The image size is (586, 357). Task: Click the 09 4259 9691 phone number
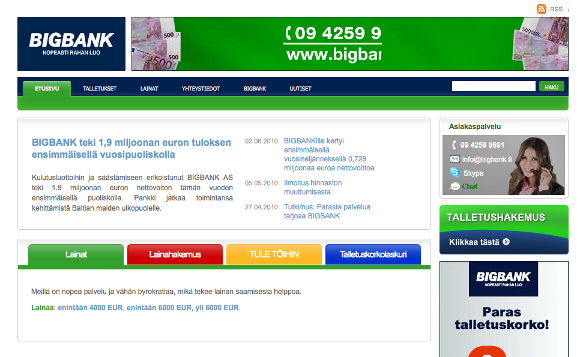click(482, 145)
